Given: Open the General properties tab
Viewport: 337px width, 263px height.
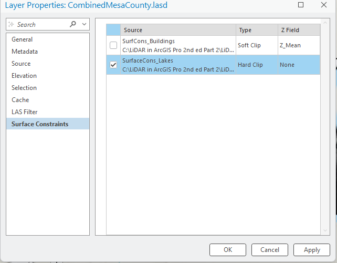Looking at the screenshot, I should (x=22, y=39).
